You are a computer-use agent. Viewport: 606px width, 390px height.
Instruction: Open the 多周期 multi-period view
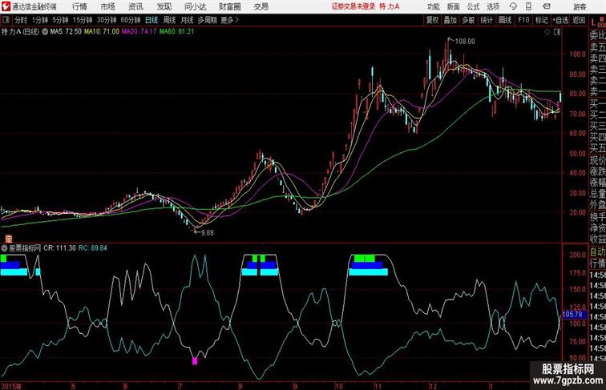(207, 20)
